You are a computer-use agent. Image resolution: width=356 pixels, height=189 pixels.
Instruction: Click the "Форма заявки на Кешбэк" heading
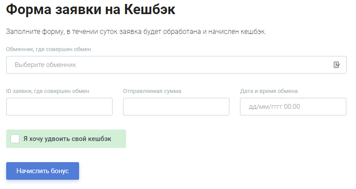point(91,10)
